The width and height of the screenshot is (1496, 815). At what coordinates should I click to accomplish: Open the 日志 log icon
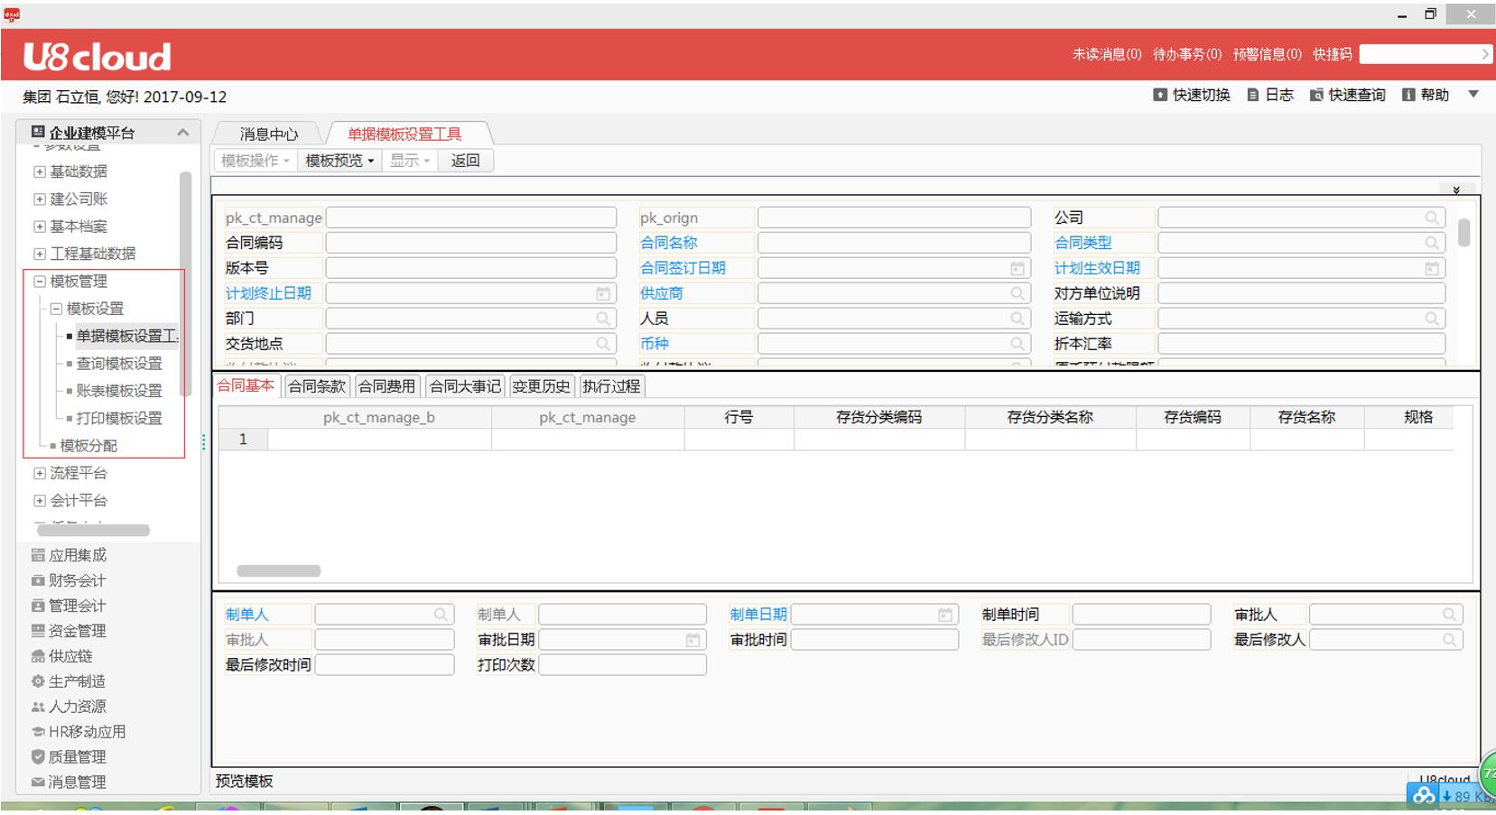click(1253, 95)
